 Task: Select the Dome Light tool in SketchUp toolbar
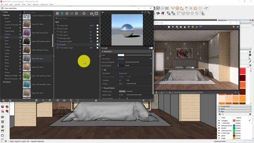[196, 8]
